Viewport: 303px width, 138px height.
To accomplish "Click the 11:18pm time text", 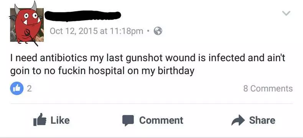I will click(127, 31).
